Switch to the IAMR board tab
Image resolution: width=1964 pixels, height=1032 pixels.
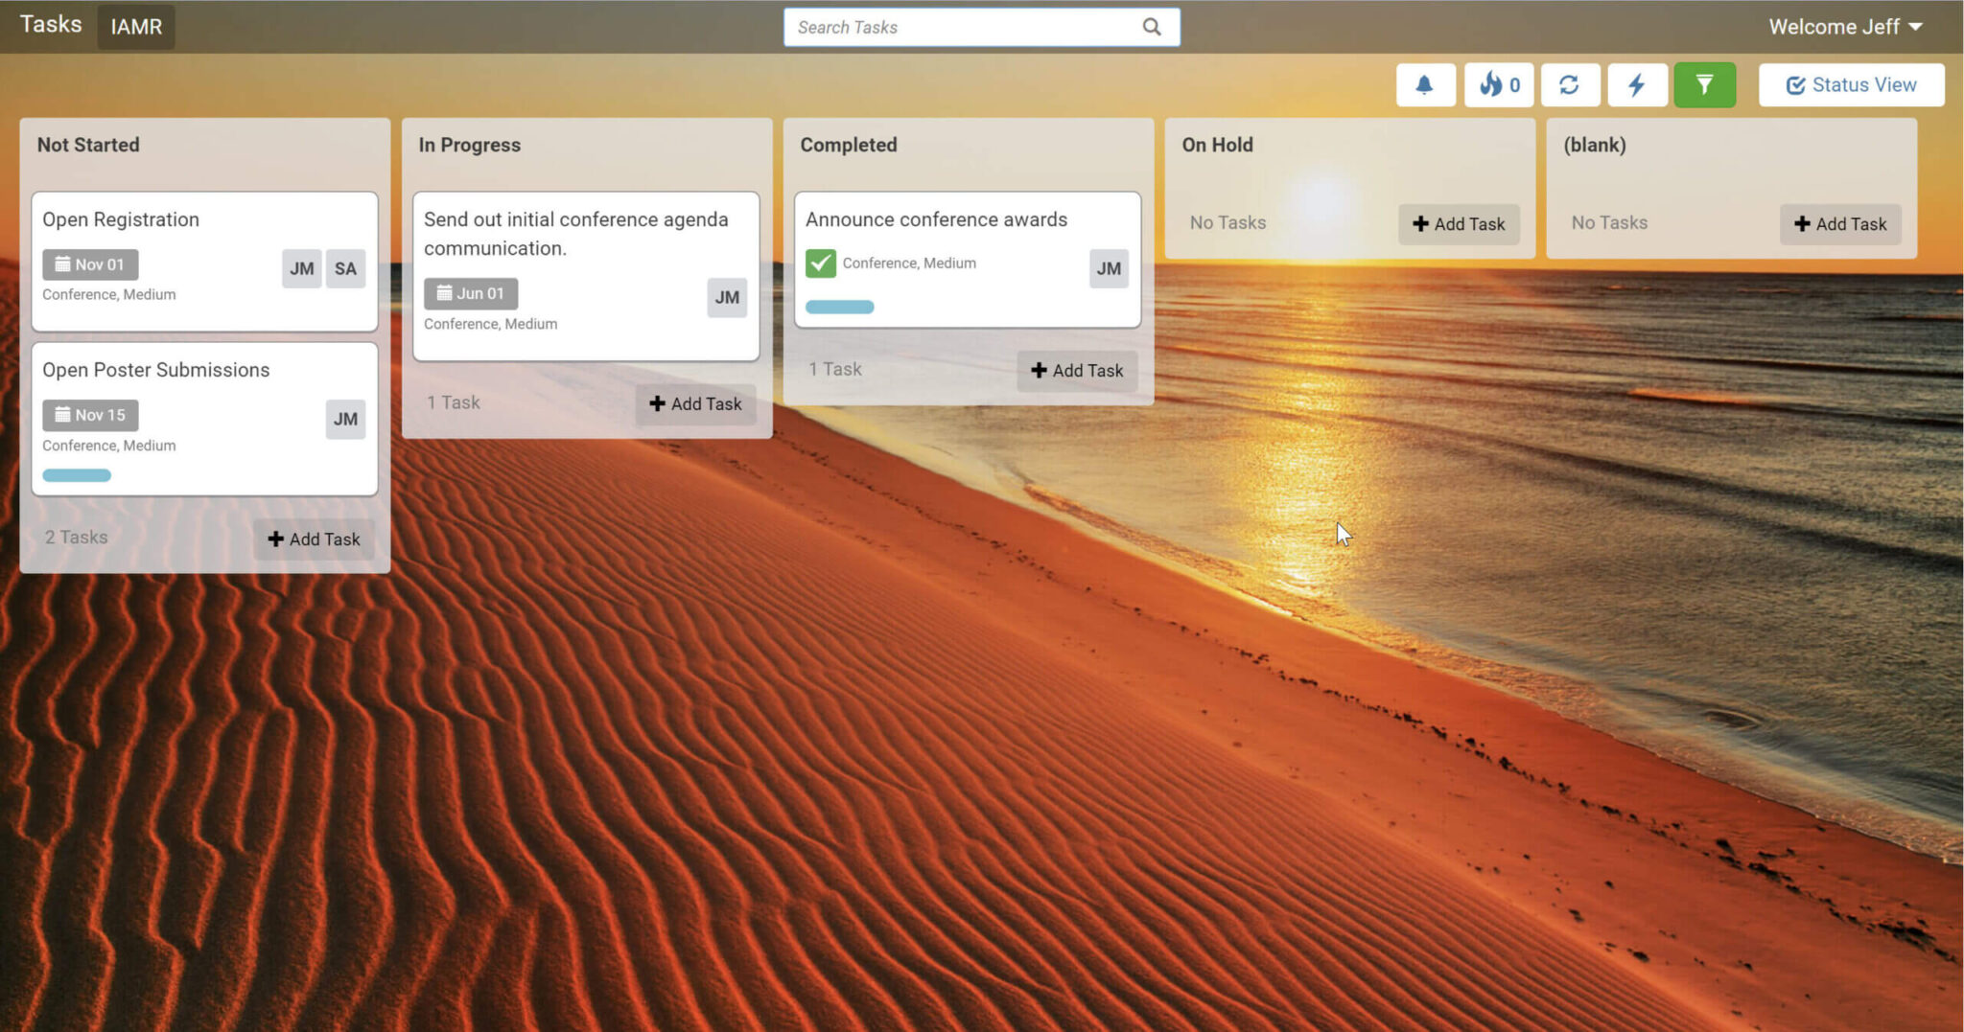click(x=135, y=26)
